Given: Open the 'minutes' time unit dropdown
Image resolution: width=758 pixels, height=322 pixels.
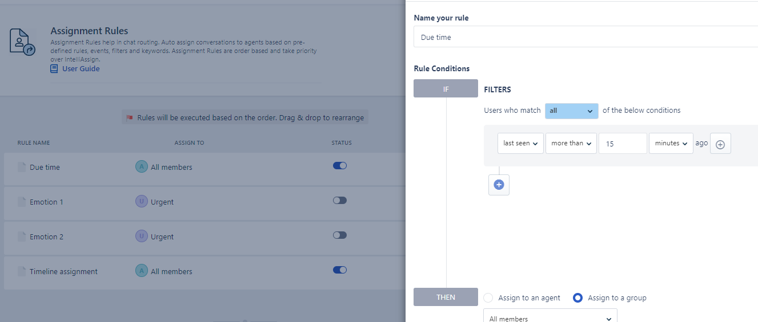Looking at the screenshot, I should click(671, 144).
